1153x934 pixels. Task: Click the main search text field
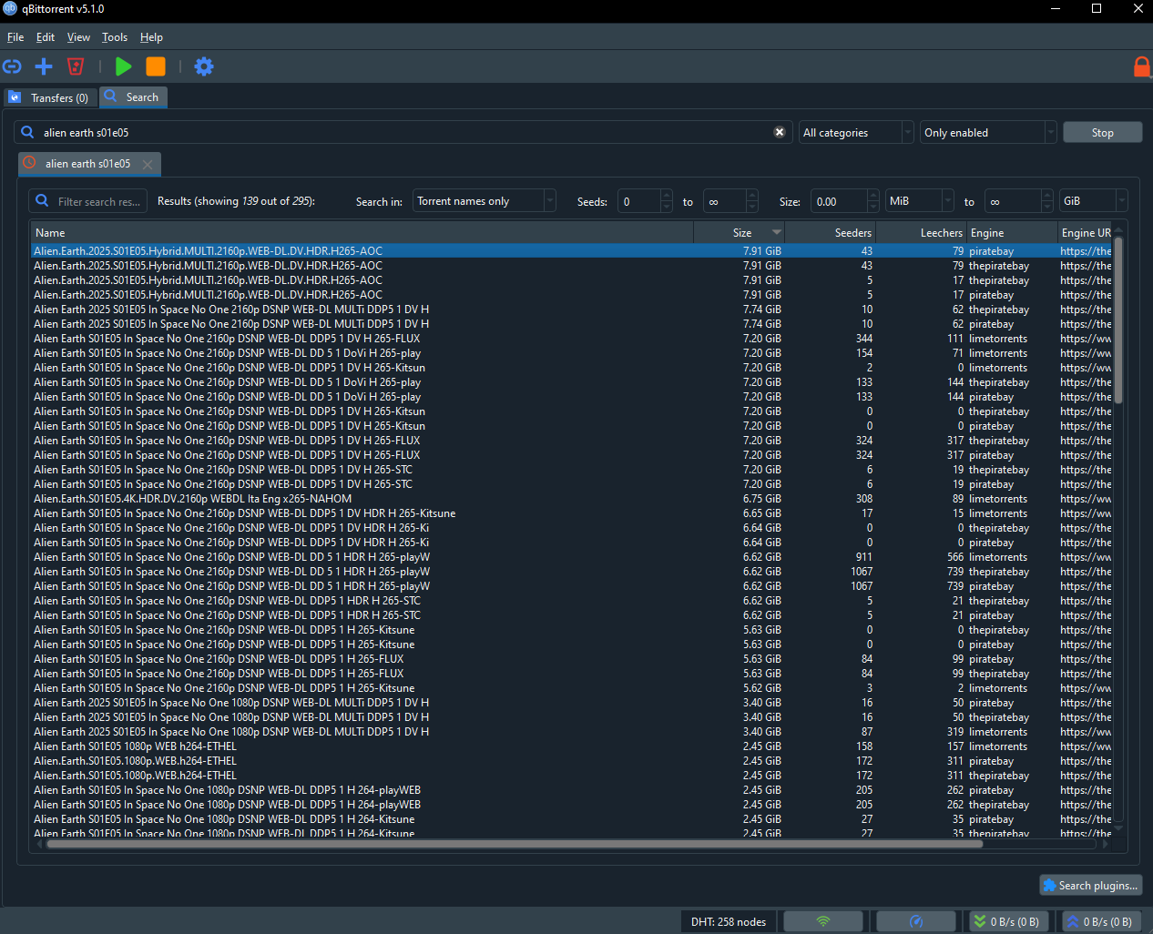(x=405, y=132)
